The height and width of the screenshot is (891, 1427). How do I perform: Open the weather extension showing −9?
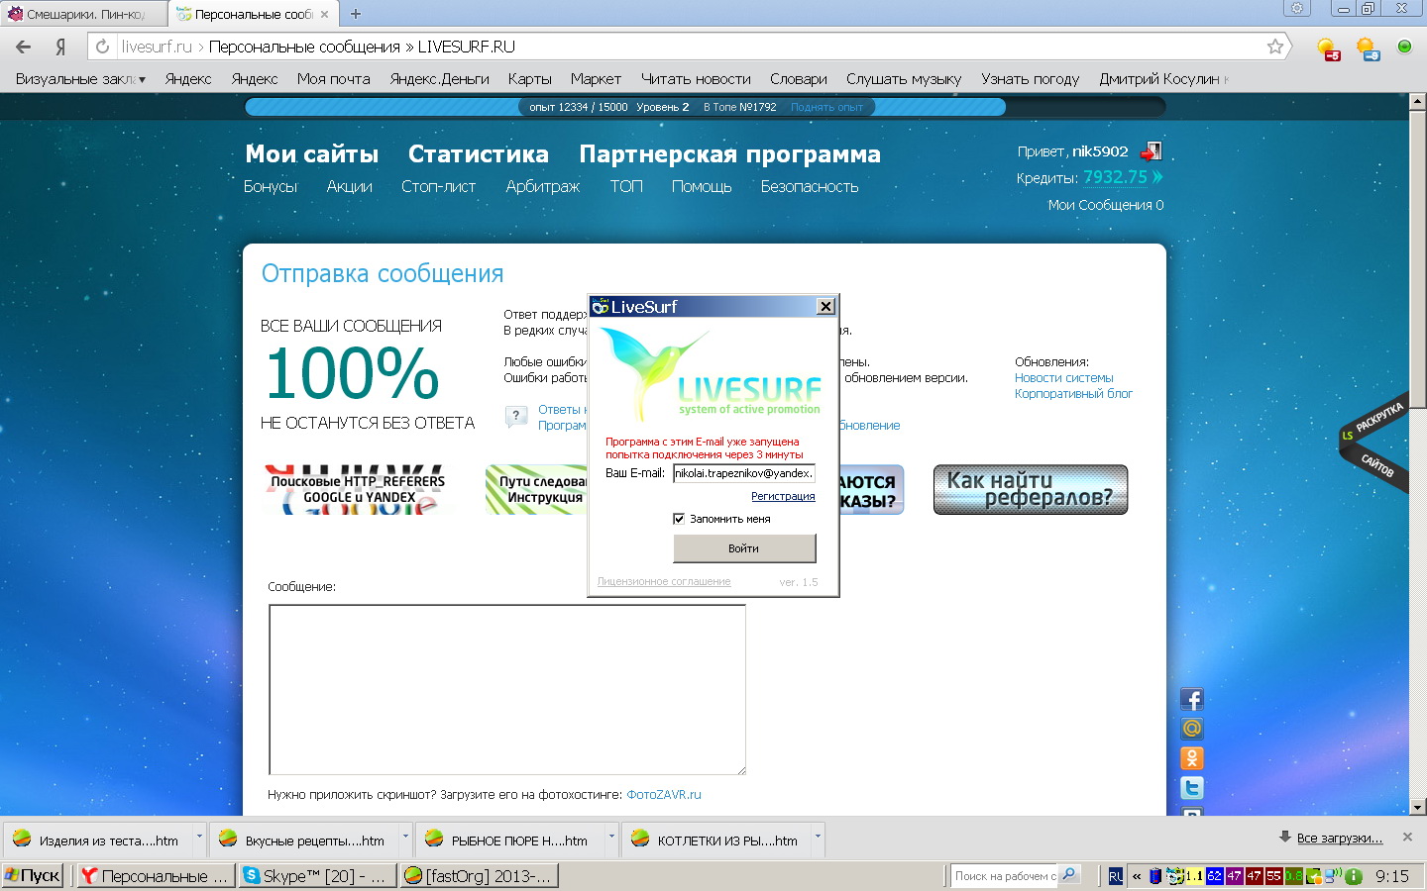point(1368,48)
